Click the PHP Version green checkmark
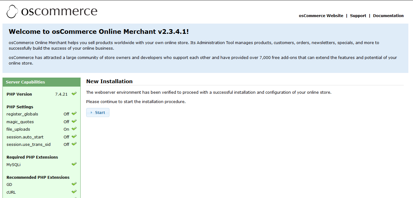Screen dimensions: 413x198 coord(74,94)
